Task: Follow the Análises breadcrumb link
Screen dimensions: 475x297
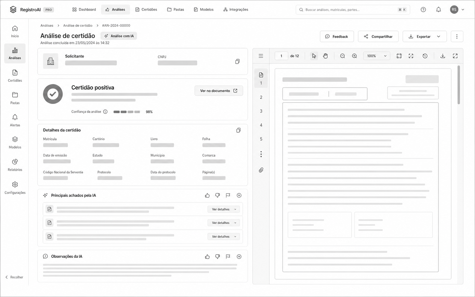Action: 47,25
